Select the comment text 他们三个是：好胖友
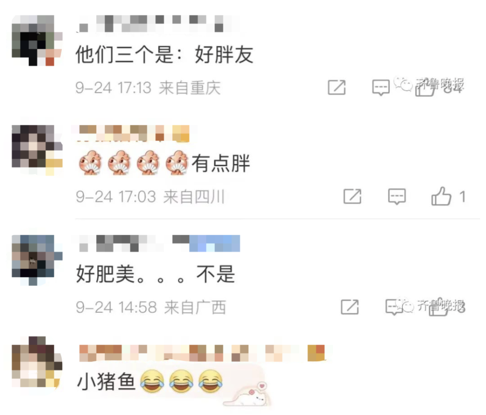 point(165,54)
